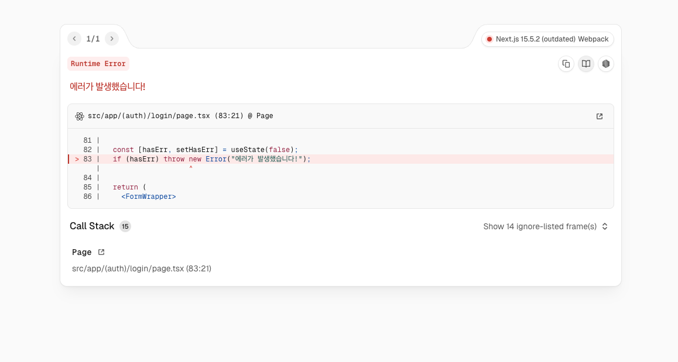
Task: Go to the next error arrow
Action: (112, 39)
